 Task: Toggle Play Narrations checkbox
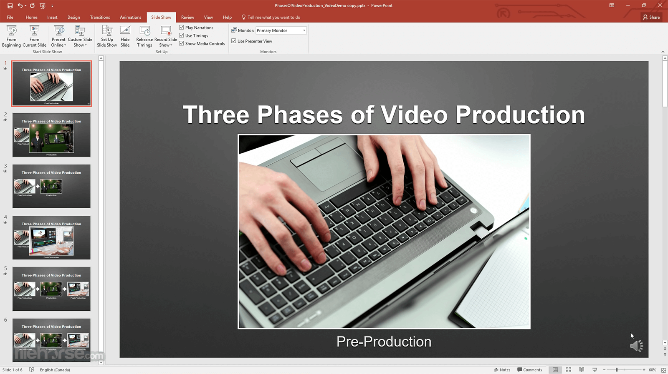click(182, 27)
